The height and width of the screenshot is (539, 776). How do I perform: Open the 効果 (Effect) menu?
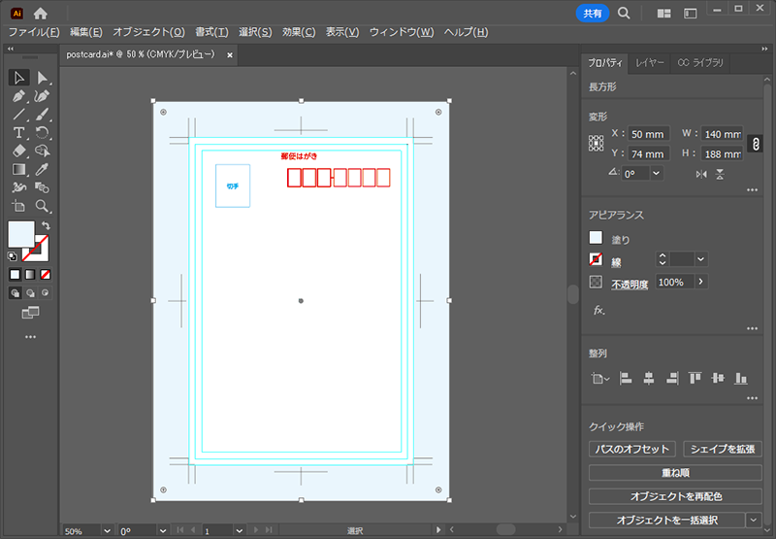pyautogui.click(x=298, y=32)
